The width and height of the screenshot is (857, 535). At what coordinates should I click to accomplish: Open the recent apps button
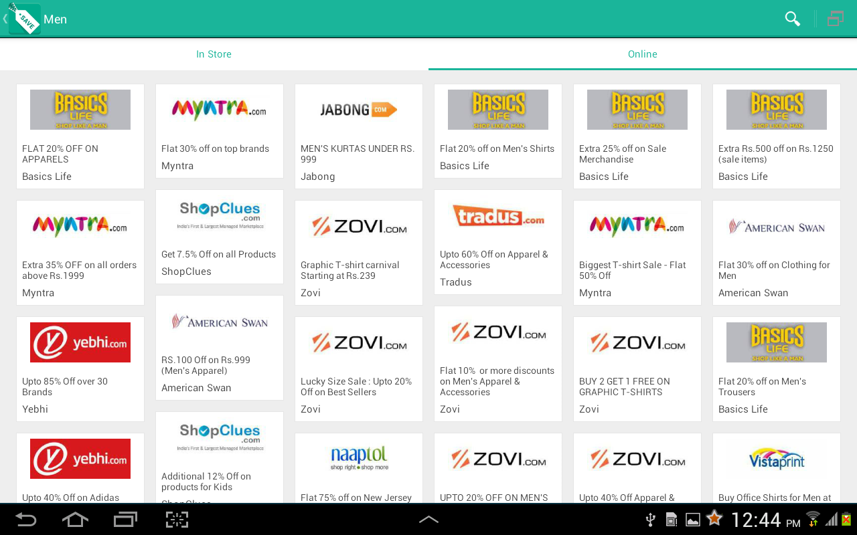[126, 520]
